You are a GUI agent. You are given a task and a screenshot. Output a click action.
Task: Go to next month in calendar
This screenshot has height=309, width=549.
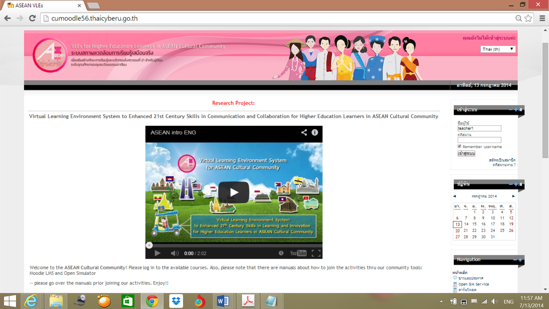pyautogui.click(x=514, y=196)
